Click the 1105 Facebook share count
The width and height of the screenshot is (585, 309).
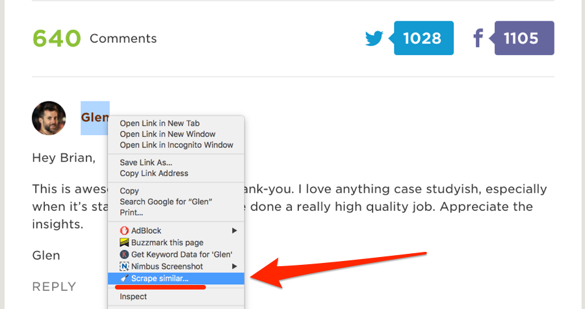[523, 38]
